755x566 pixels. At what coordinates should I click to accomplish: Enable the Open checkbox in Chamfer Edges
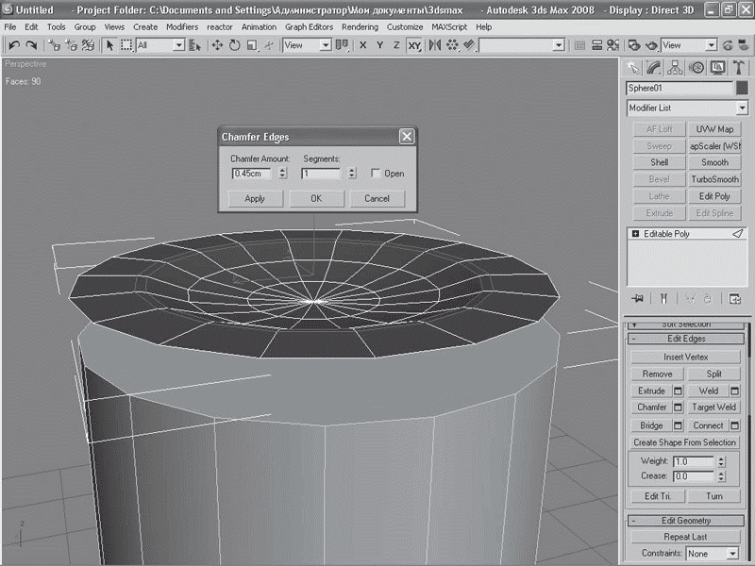pyautogui.click(x=376, y=174)
